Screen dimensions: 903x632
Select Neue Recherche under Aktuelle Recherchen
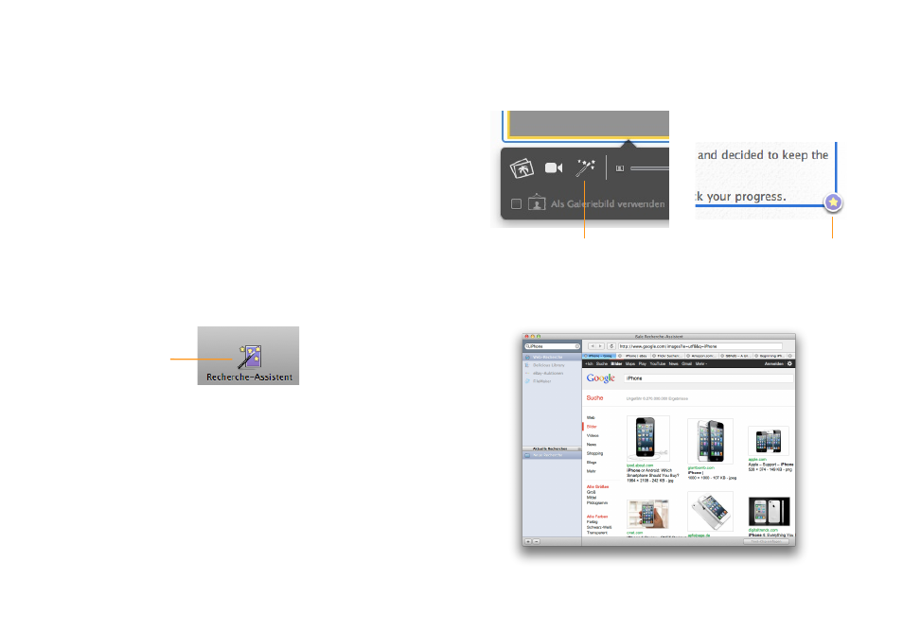coord(552,455)
